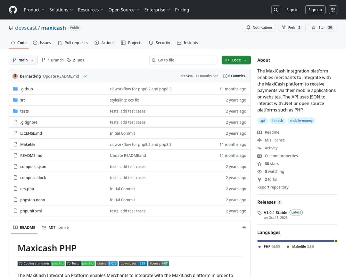The height and width of the screenshot is (277, 346).
Task: Click the fintech topic tag
Action: pos(277,121)
